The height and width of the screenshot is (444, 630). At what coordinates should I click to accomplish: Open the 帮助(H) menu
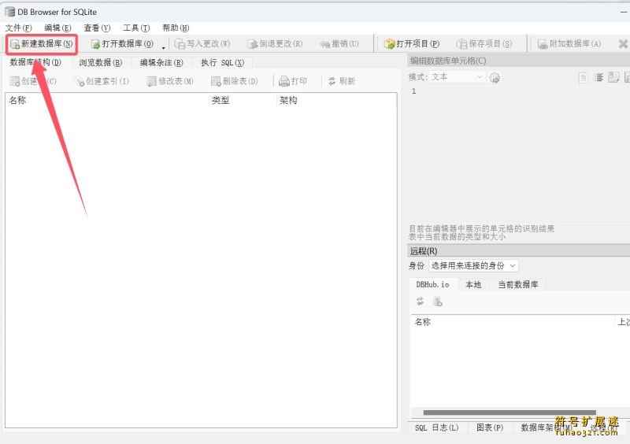(x=176, y=28)
